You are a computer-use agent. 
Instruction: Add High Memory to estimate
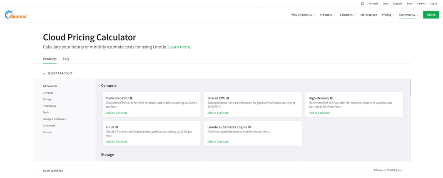click(319, 113)
